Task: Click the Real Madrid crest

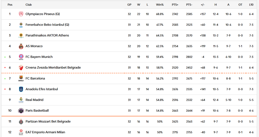Action: coord(21,100)
